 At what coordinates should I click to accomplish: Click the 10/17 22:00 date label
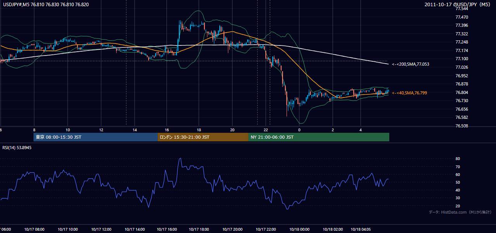(266, 230)
